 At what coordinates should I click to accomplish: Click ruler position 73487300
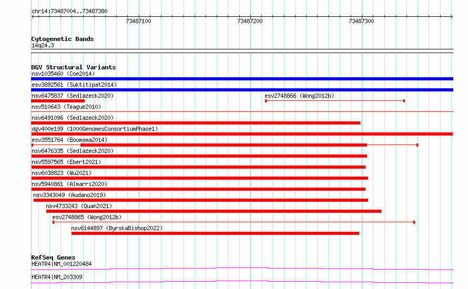361,21
